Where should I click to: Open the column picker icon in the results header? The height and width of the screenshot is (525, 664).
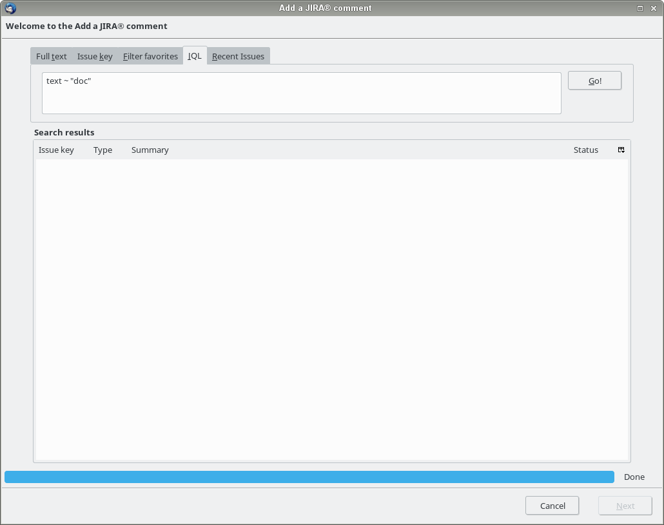pos(621,150)
